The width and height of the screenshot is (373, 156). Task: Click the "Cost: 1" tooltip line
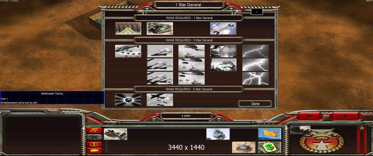[x=4, y=99]
